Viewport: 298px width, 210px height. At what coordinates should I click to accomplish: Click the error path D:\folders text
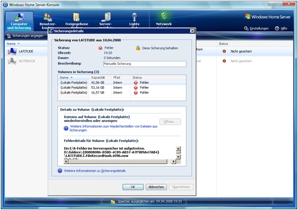pyautogui.click(x=111, y=152)
